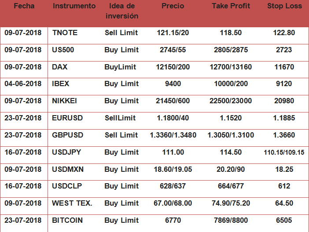Select the TNOTE instrument cell
Viewport: 309px width, 232px height.
65,33
